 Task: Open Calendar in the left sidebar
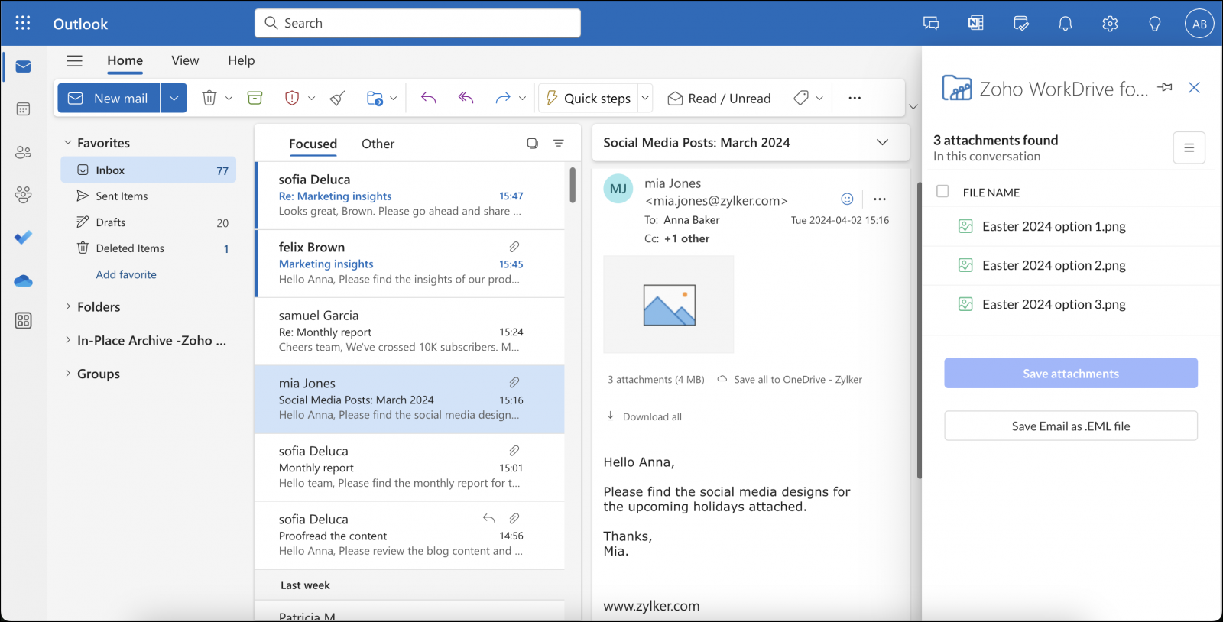[x=23, y=109]
